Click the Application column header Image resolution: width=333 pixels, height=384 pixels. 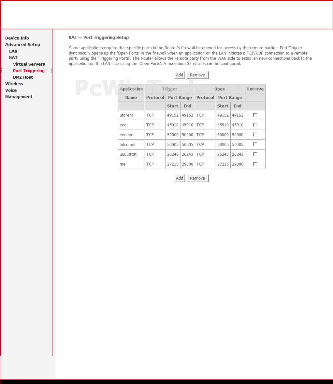click(131, 89)
